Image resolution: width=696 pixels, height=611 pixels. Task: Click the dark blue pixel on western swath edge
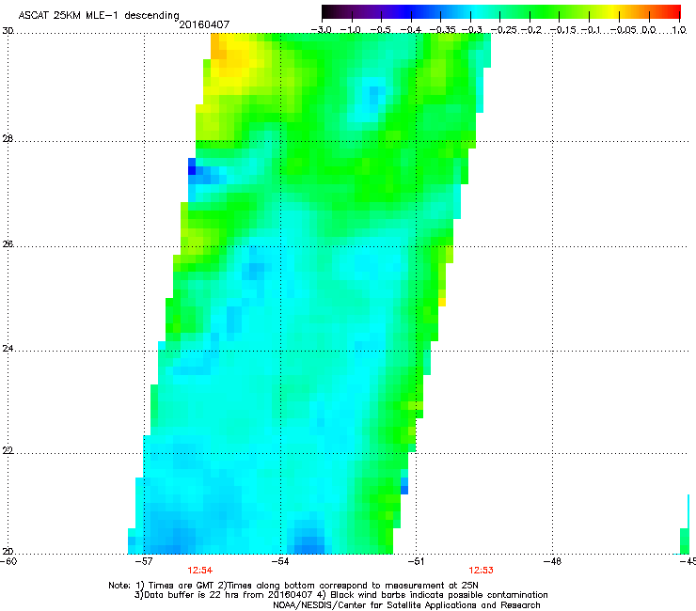tap(192, 170)
